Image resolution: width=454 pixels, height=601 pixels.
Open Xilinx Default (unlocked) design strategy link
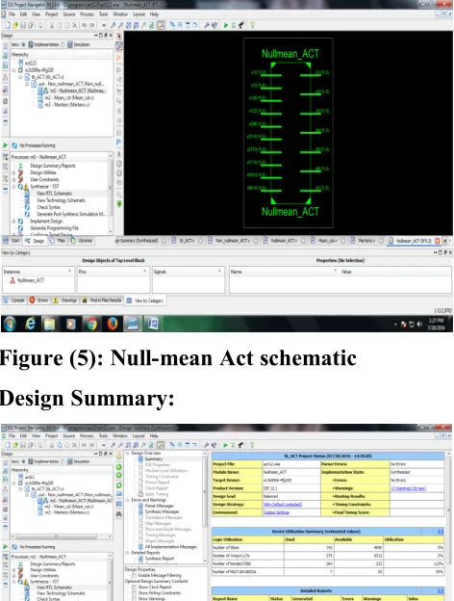(x=283, y=505)
